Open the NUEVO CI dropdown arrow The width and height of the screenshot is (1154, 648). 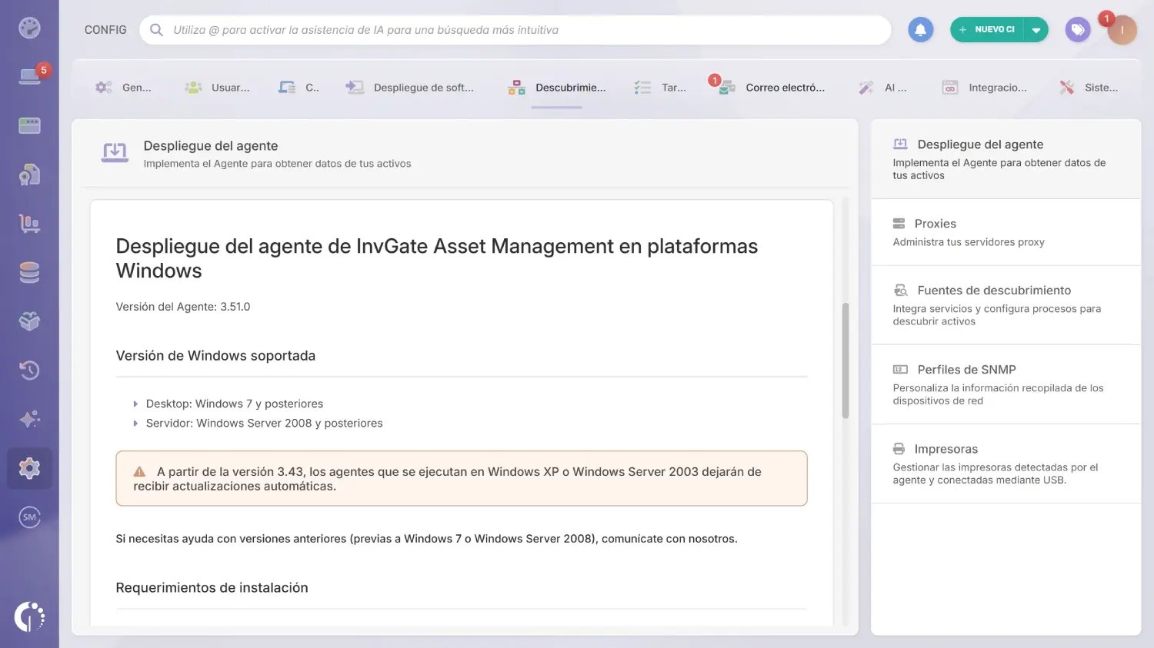1036,30
